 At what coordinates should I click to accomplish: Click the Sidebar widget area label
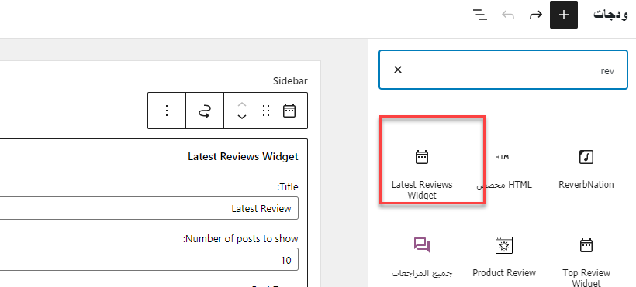click(x=290, y=81)
